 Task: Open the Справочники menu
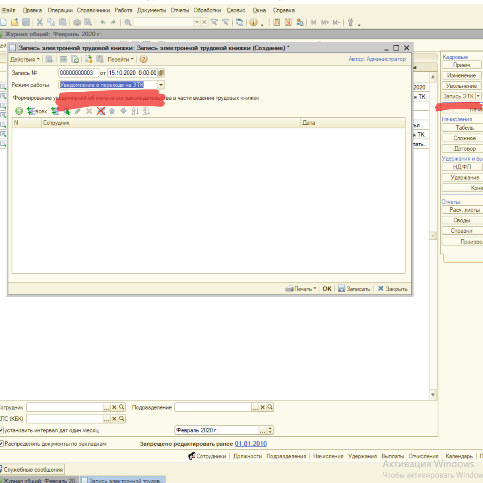coord(93,10)
